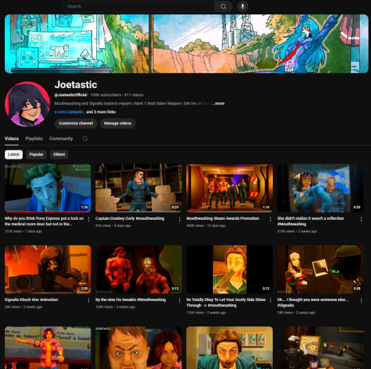Show the 'and 3 more links' list
The width and height of the screenshot is (371, 369).
pos(101,112)
